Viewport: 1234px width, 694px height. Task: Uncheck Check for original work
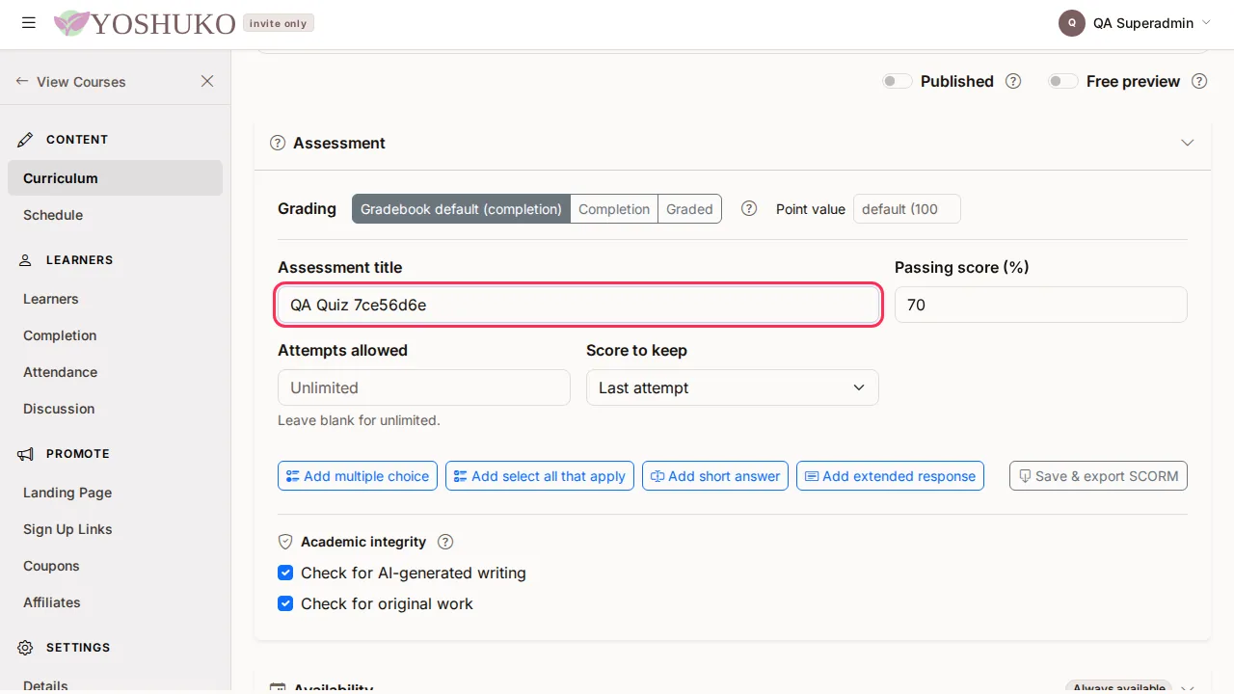285,603
